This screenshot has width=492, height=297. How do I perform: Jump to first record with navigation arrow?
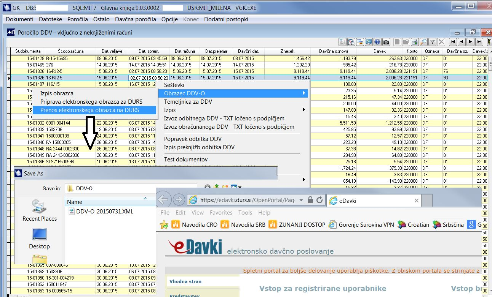coord(453,42)
